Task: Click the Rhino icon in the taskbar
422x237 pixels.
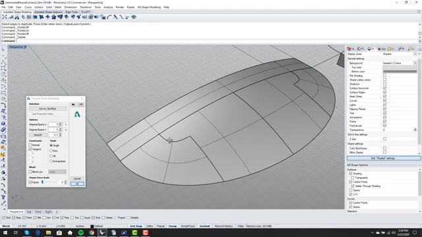Action: click(102, 232)
